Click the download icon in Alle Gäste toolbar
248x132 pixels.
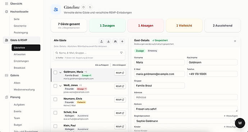point(108,41)
